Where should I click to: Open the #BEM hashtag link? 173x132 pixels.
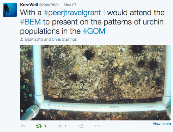(30, 22)
